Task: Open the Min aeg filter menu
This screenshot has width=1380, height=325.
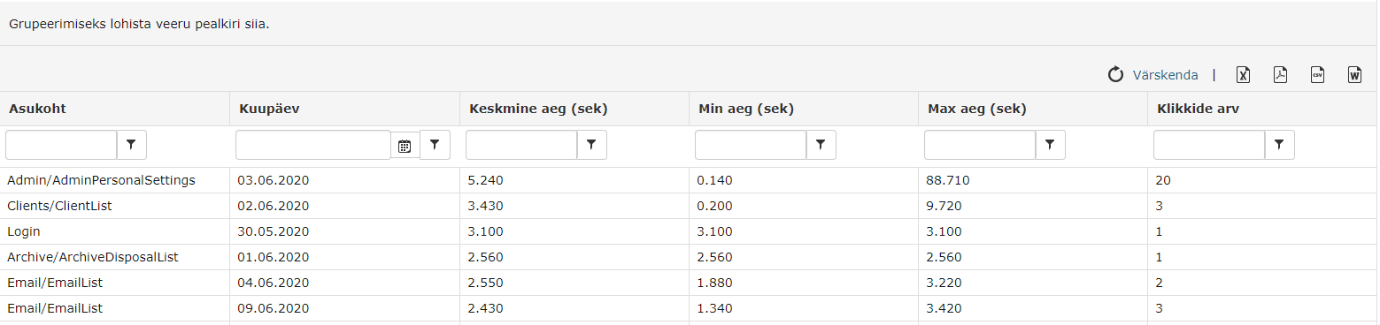Action: point(821,145)
